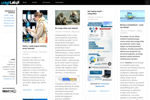Open the SPRZĘT menu item
The width and height of the screenshot is (150, 100).
coord(34,2)
